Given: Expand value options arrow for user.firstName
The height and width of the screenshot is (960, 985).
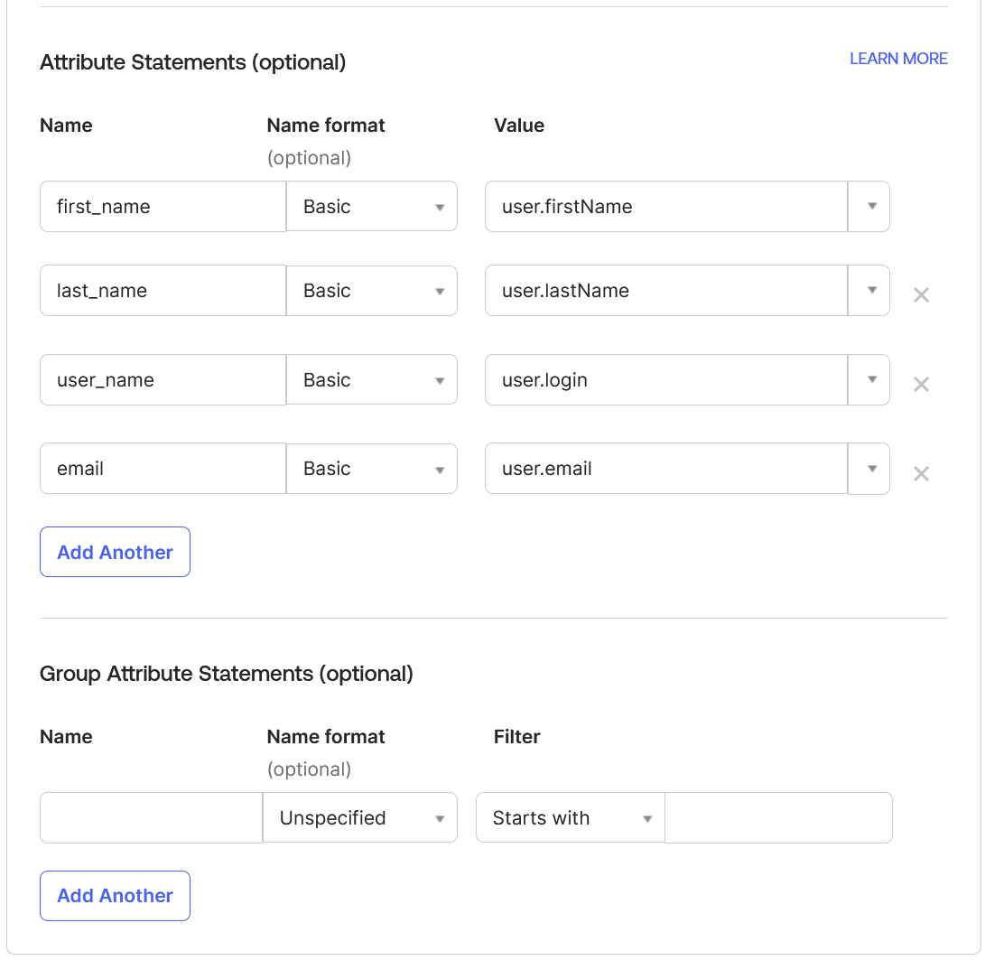Looking at the screenshot, I should pyautogui.click(x=870, y=207).
